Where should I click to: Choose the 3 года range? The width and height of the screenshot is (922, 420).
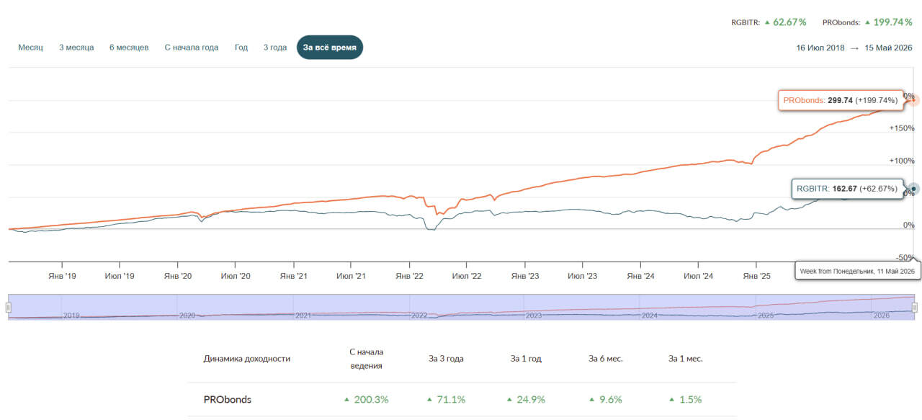[275, 48]
